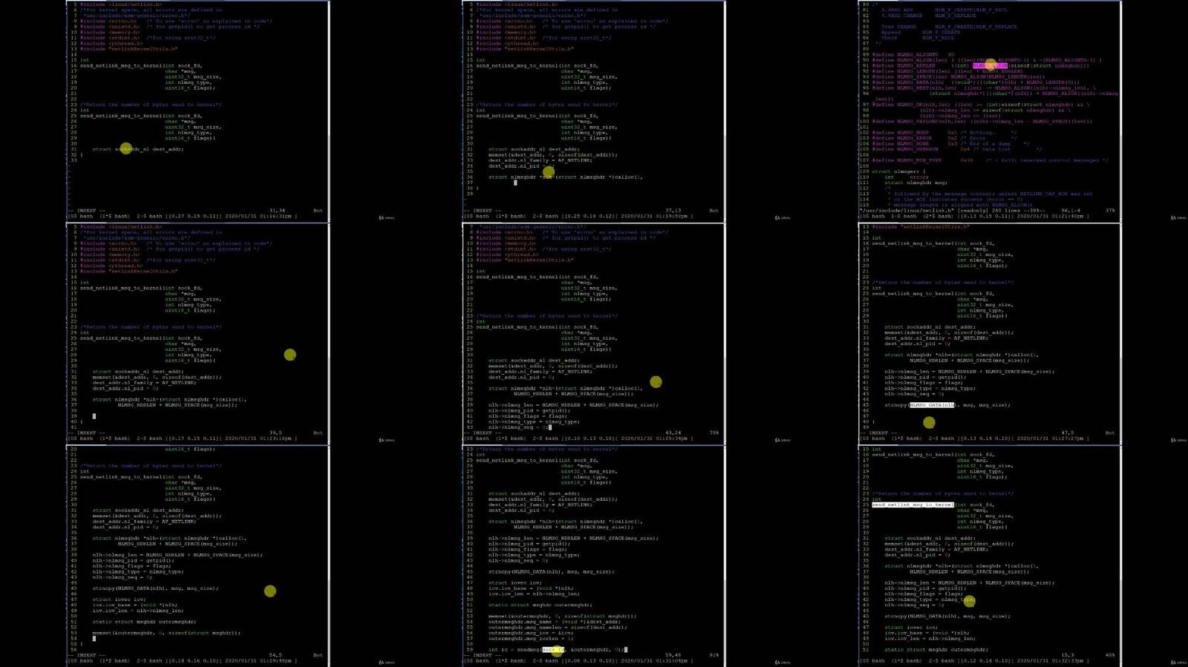This screenshot has height=667, width=1188.
Task: Click "outermsghdr.msg_iovlen = 1;" on line 57
Action: tap(531, 638)
